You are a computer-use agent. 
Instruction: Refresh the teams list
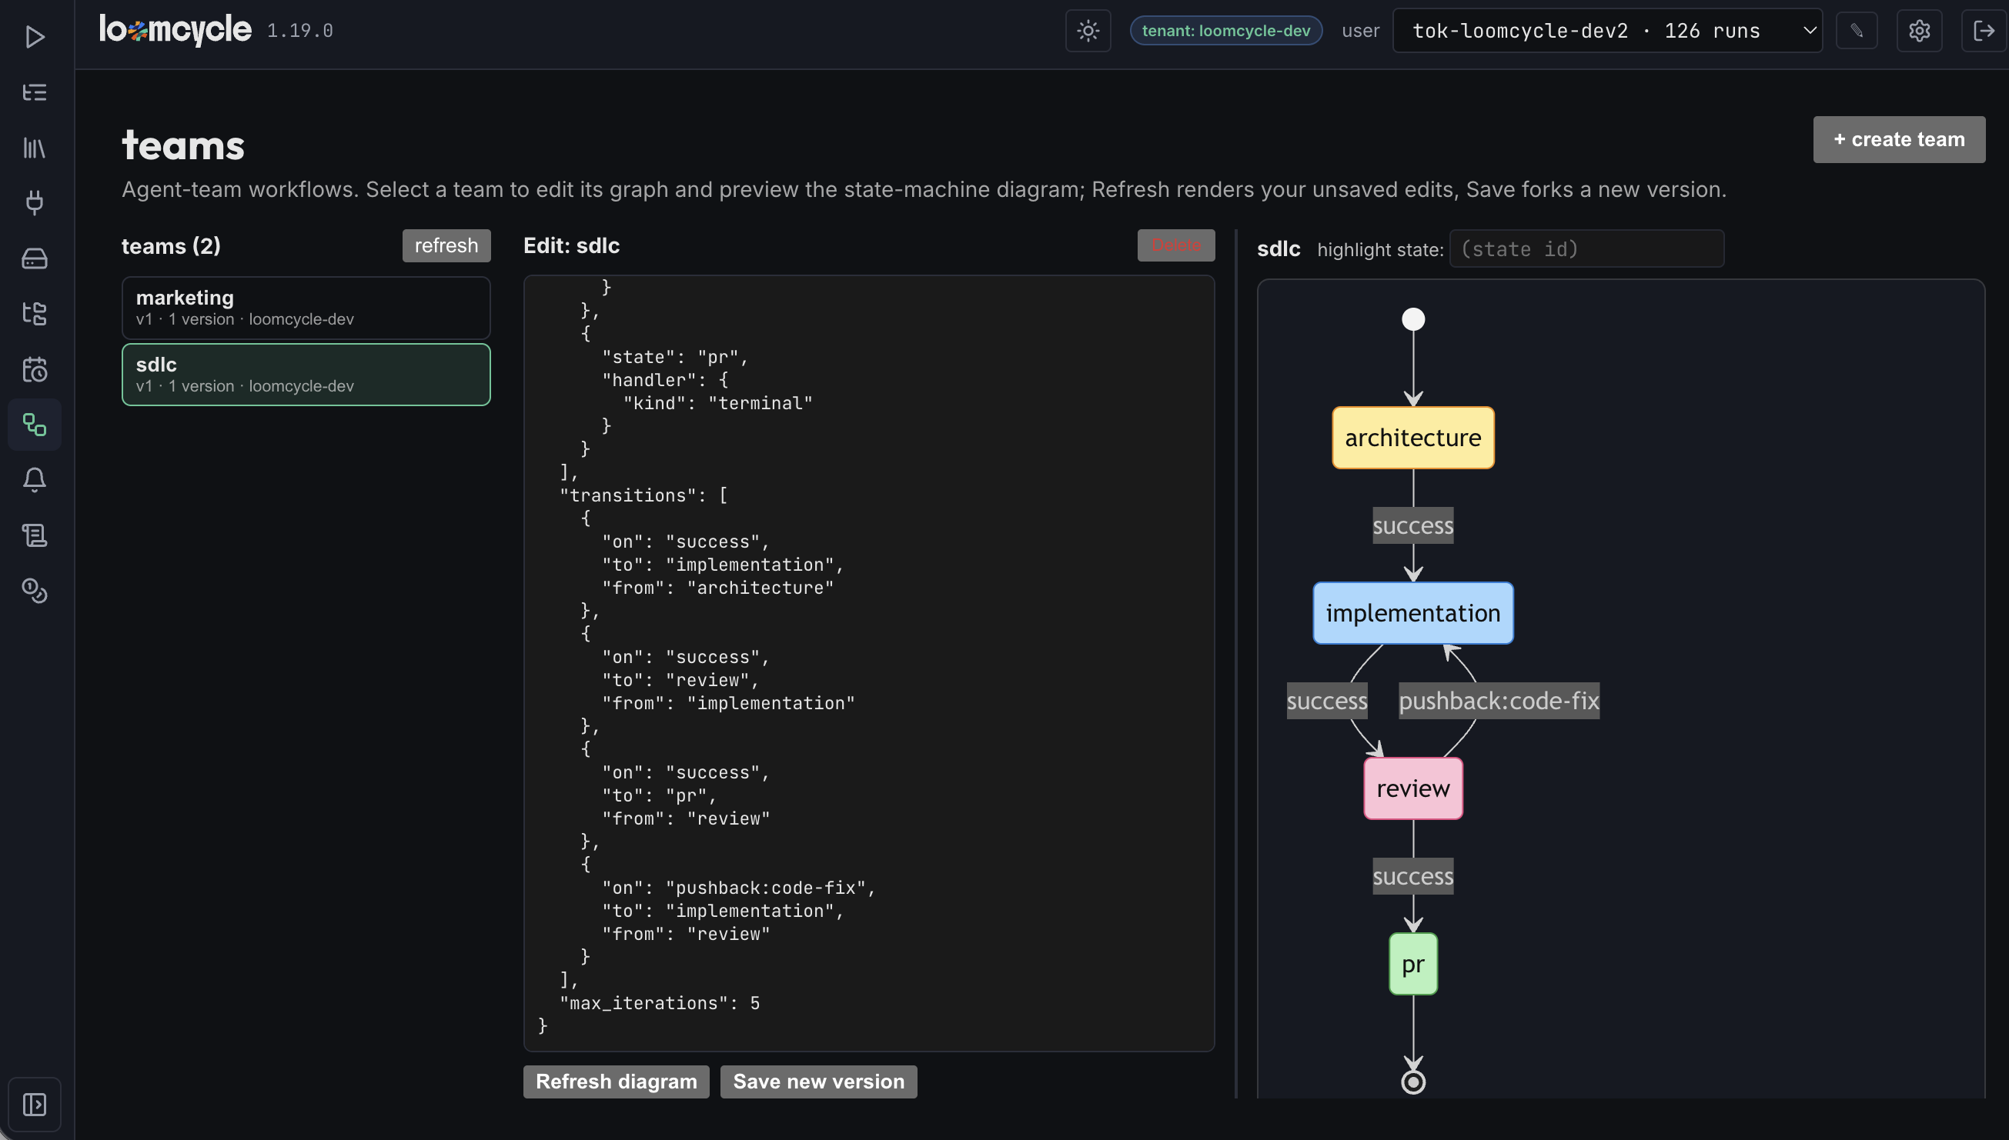(x=446, y=245)
